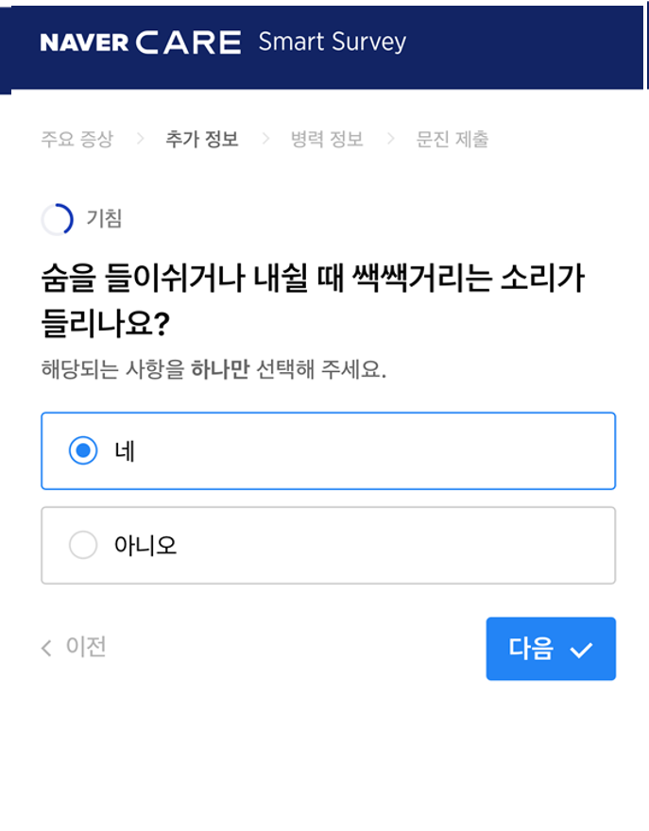This screenshot has height=831, width=649.
Task: Click the chevron after 추가 정보
Action: point(265,140)
